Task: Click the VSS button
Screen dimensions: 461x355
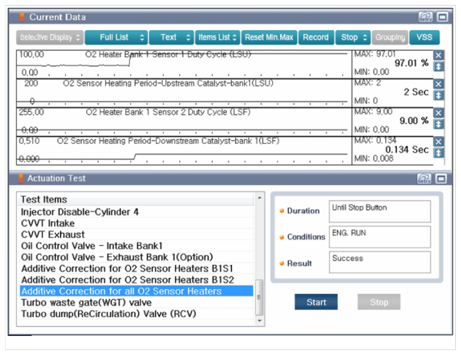Action: click(x=424, y=38)
